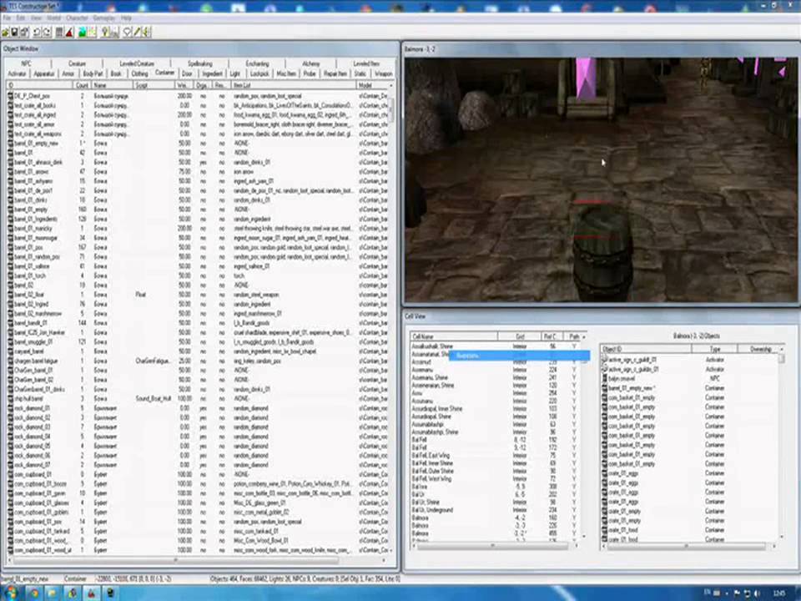
Task: Switch to the Static tab
Action: [x=360, y=73]
